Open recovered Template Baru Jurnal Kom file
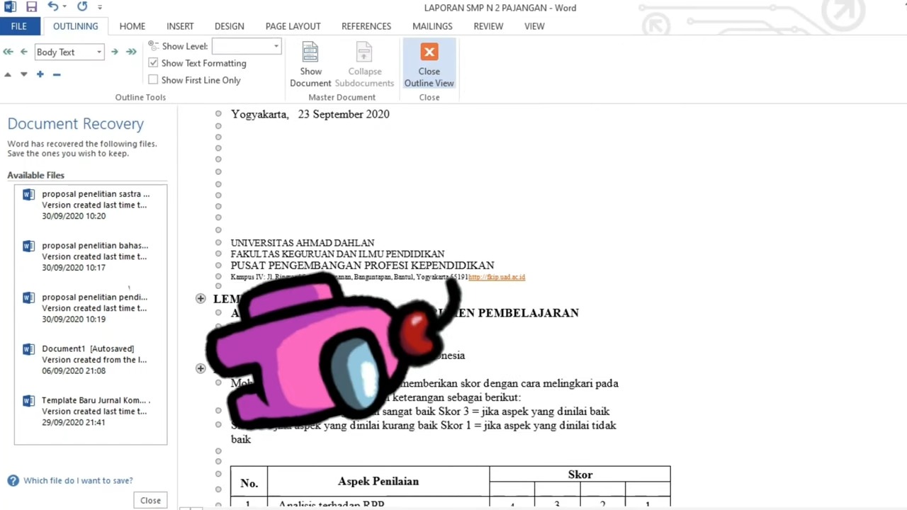Viewport: 907px width, 510px height. (91, 412)
